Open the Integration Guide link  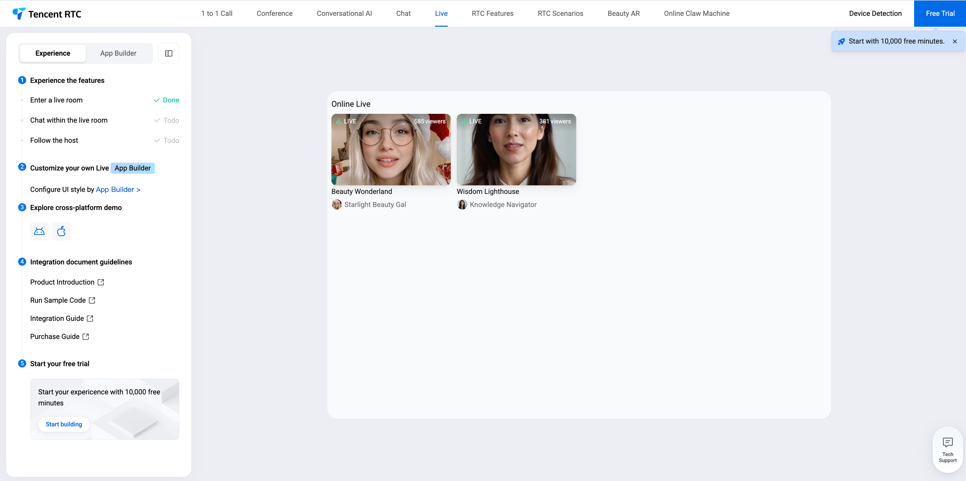[57, 319]
